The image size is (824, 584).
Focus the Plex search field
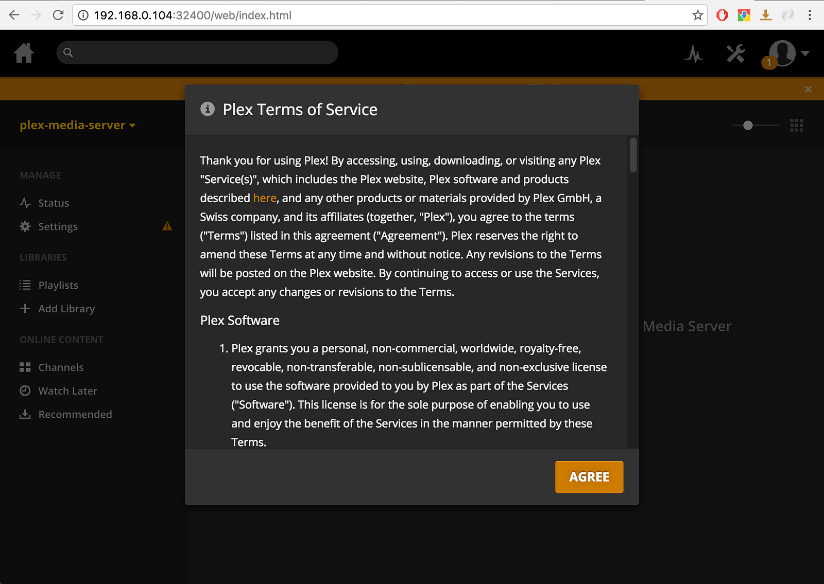click(197, 52)
